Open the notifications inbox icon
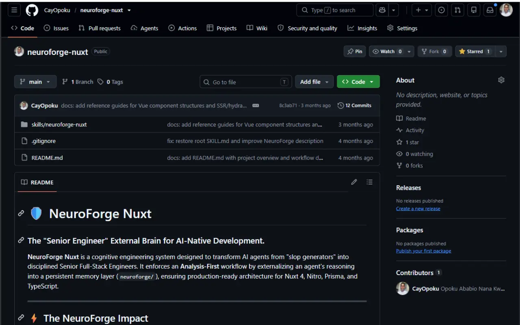Image resolution: width=520 pixels, height=325 pixels. pos(490,10)
